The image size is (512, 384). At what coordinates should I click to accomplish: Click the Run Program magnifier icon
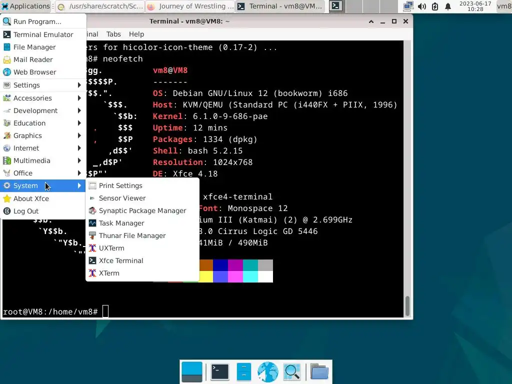coord(7,21)
